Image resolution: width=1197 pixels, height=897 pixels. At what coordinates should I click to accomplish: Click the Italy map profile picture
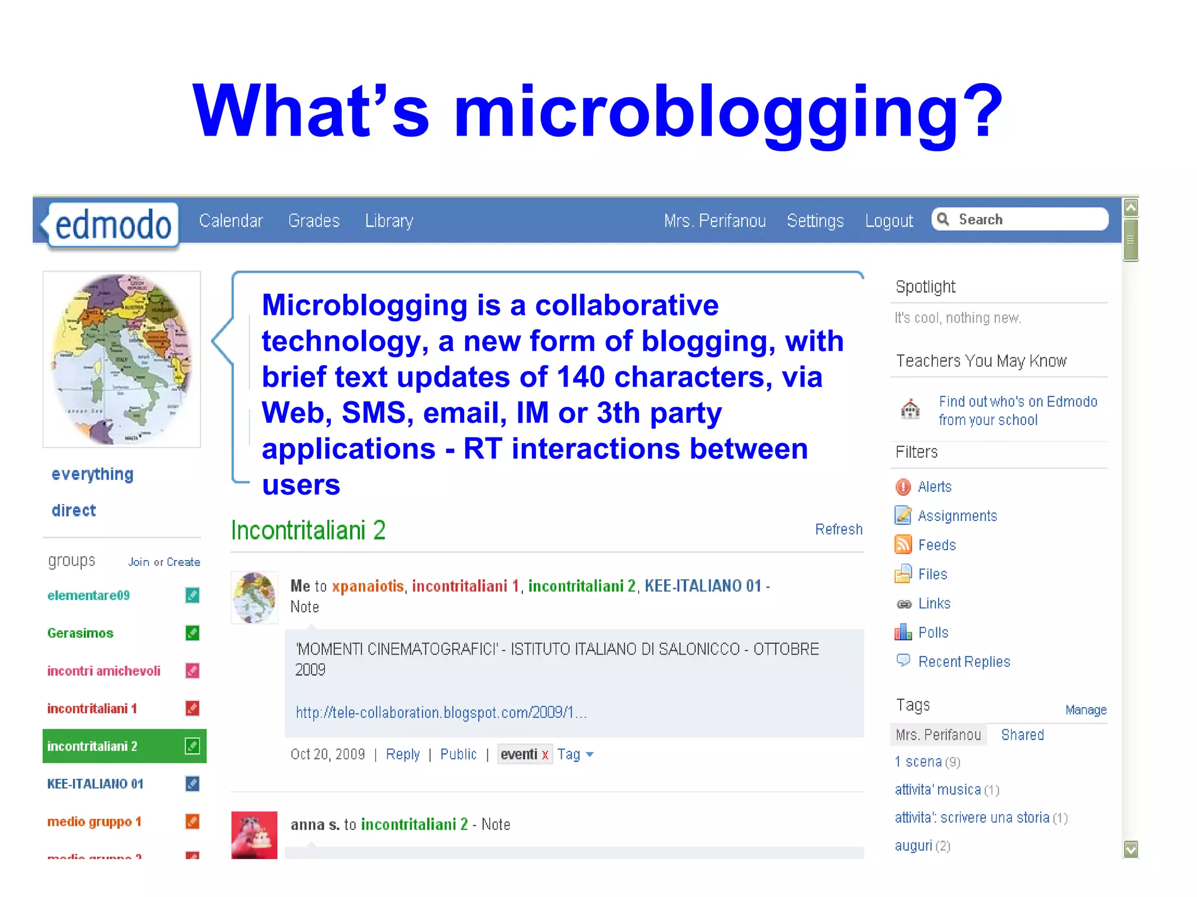122,359
